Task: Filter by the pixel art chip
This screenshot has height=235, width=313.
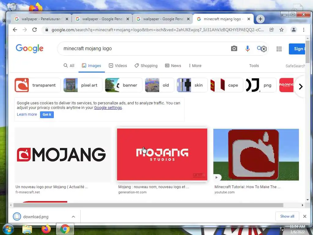Action: pos(83,85)
